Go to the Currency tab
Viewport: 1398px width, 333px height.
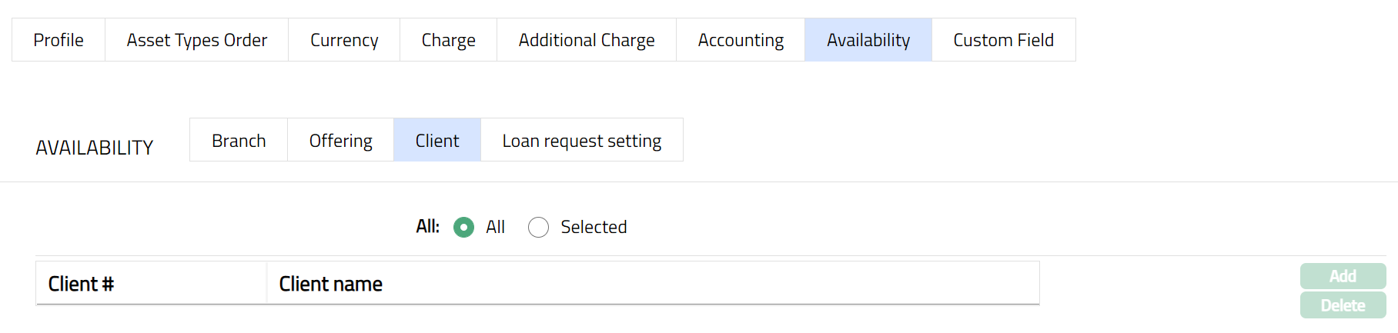point(344,40)
